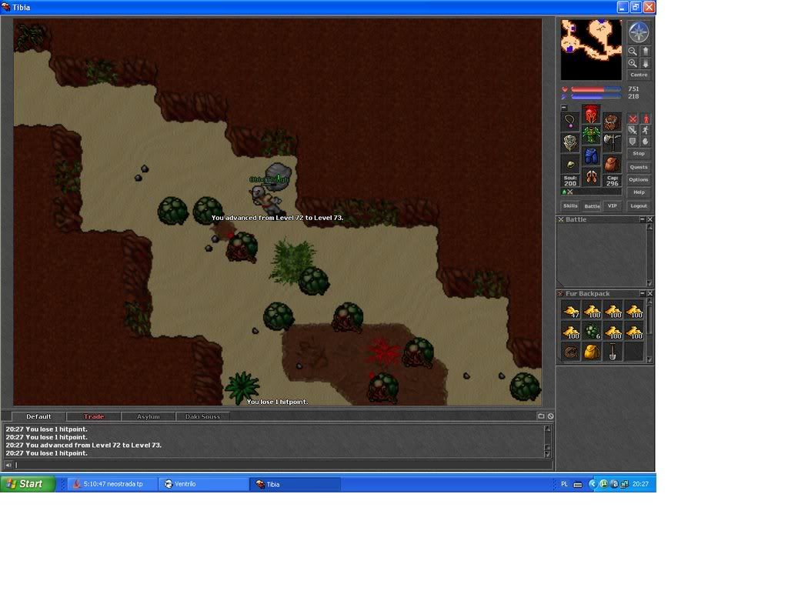788x591 pixels.
Task: Switch to the Ventrilo taskbar item
Action: 203,484
